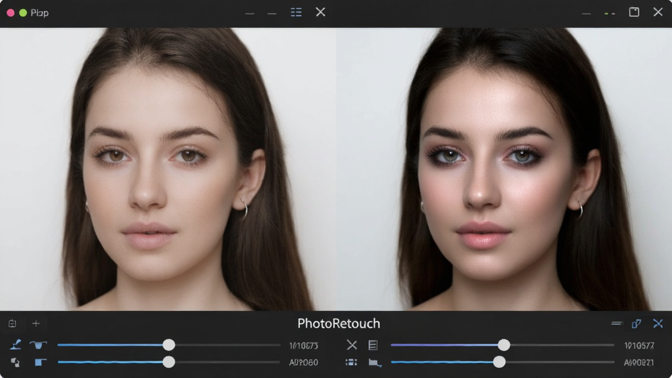Viewport: 672px width, 378px height.
Task: Select the before portrait without makeup
Action: pos(168,169)
